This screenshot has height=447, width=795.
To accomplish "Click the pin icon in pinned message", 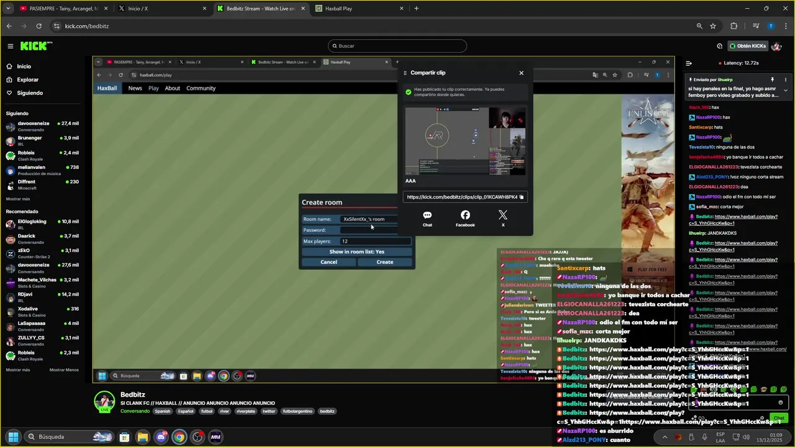I will pyautogui.click(x=772, y=79).
